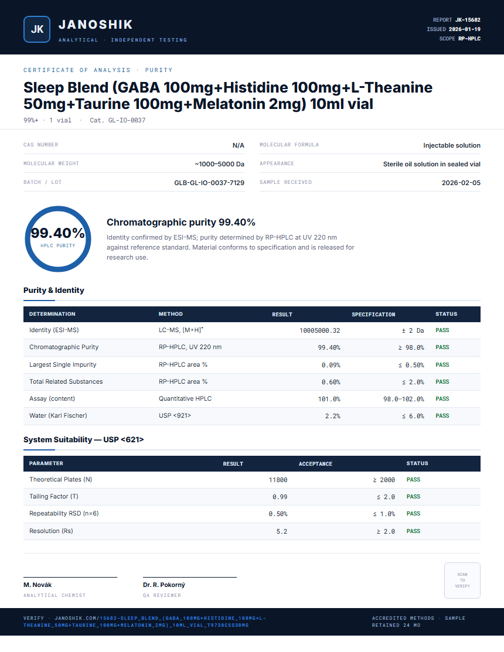Select tailing factor result 0.99
This screenshot has height=652, width=504.
280,497
